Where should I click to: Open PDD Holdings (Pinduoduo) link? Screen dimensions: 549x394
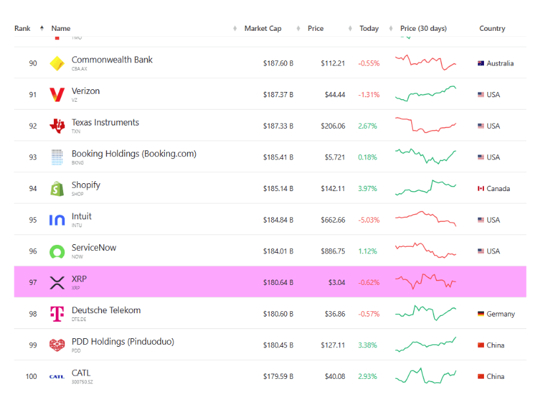123,342
